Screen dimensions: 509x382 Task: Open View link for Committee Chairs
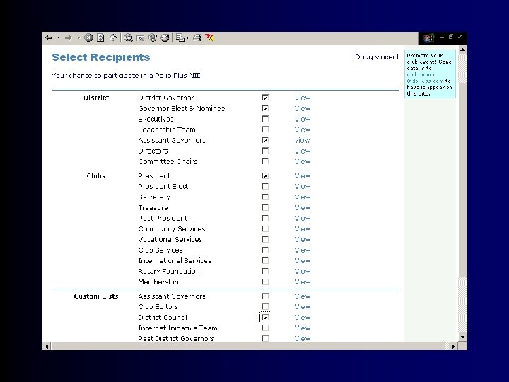point(303,161)
